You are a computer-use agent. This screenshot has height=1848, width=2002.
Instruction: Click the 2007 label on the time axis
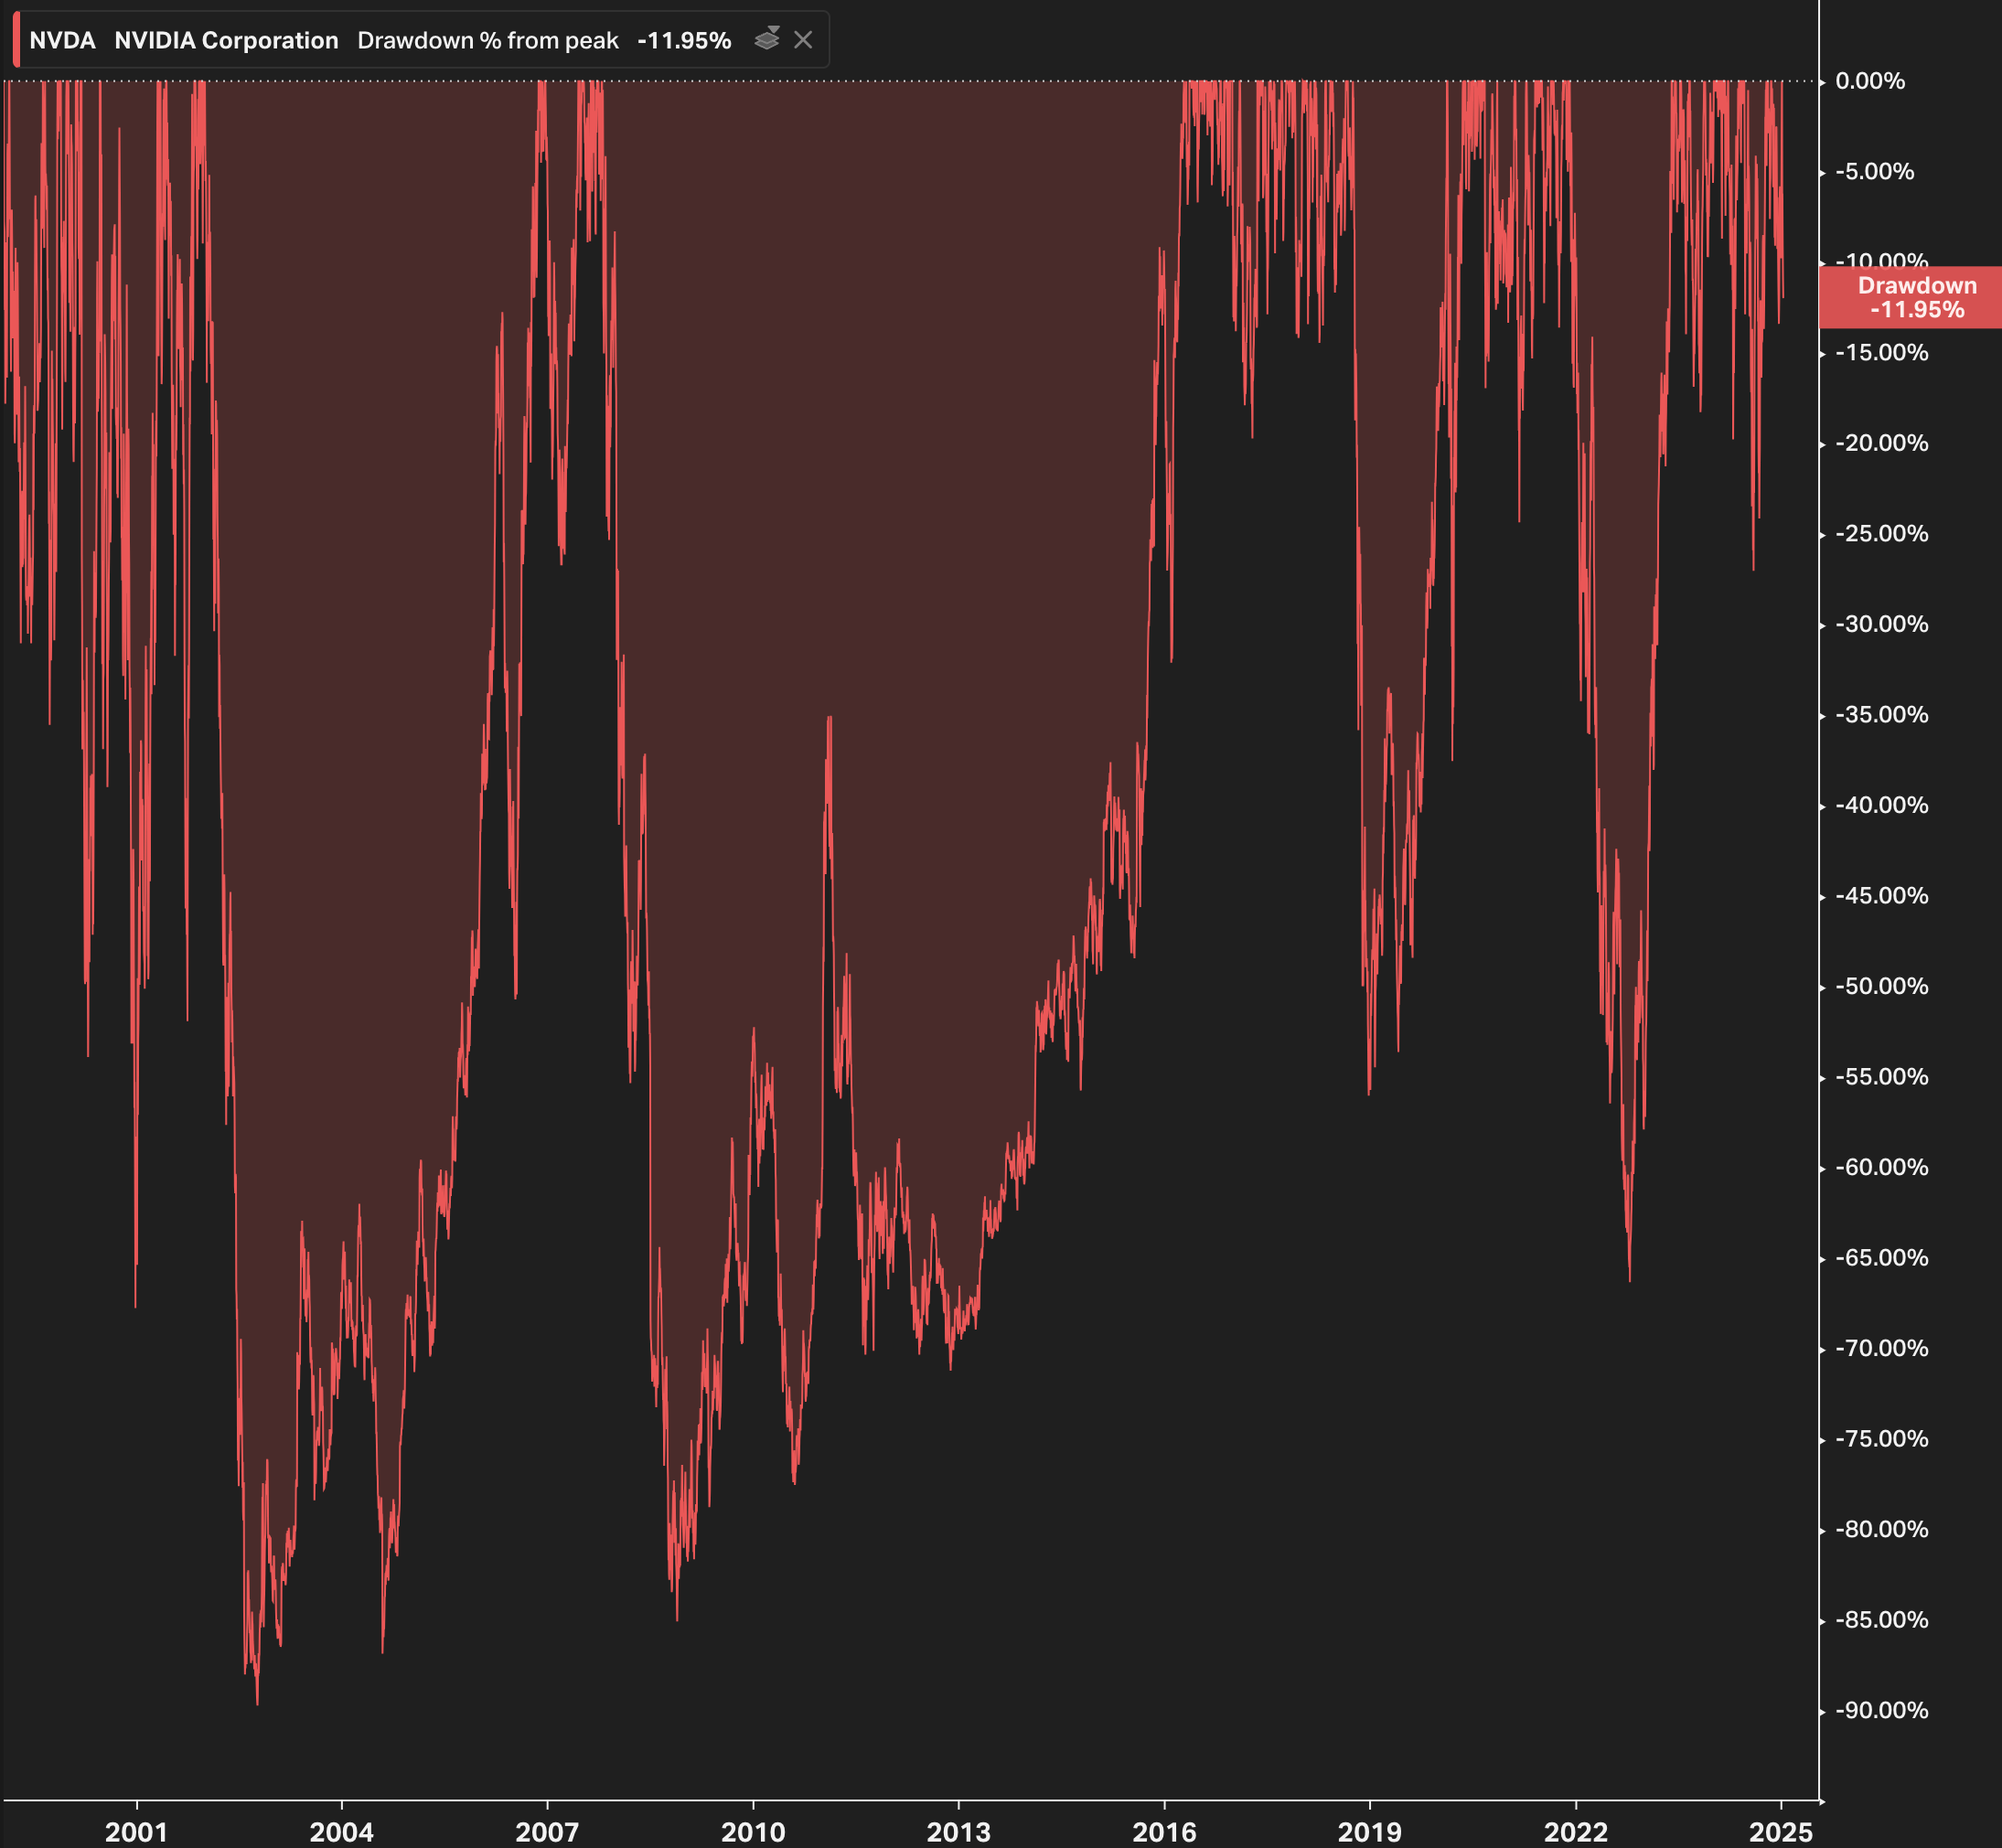coord(547,1832)
